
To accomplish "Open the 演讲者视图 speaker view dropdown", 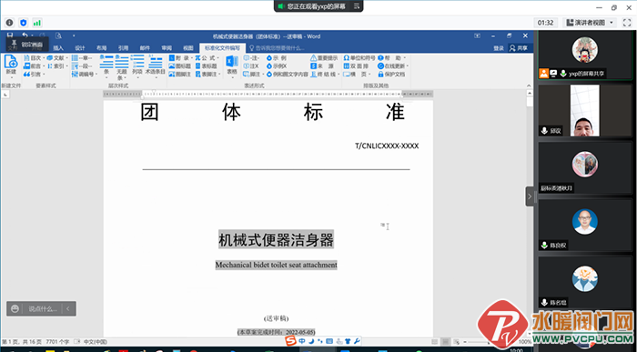I will 591,23.
